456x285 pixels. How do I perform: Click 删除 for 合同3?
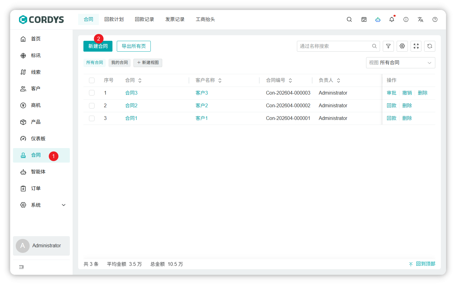(x=423, y=93)
